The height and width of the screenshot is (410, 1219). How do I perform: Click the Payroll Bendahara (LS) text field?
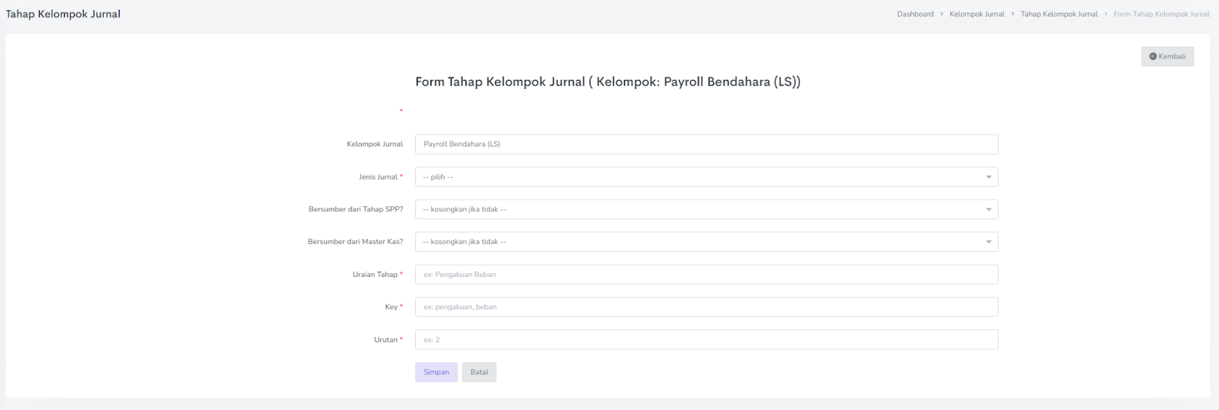pyautogui.click(x=705, y=145)
